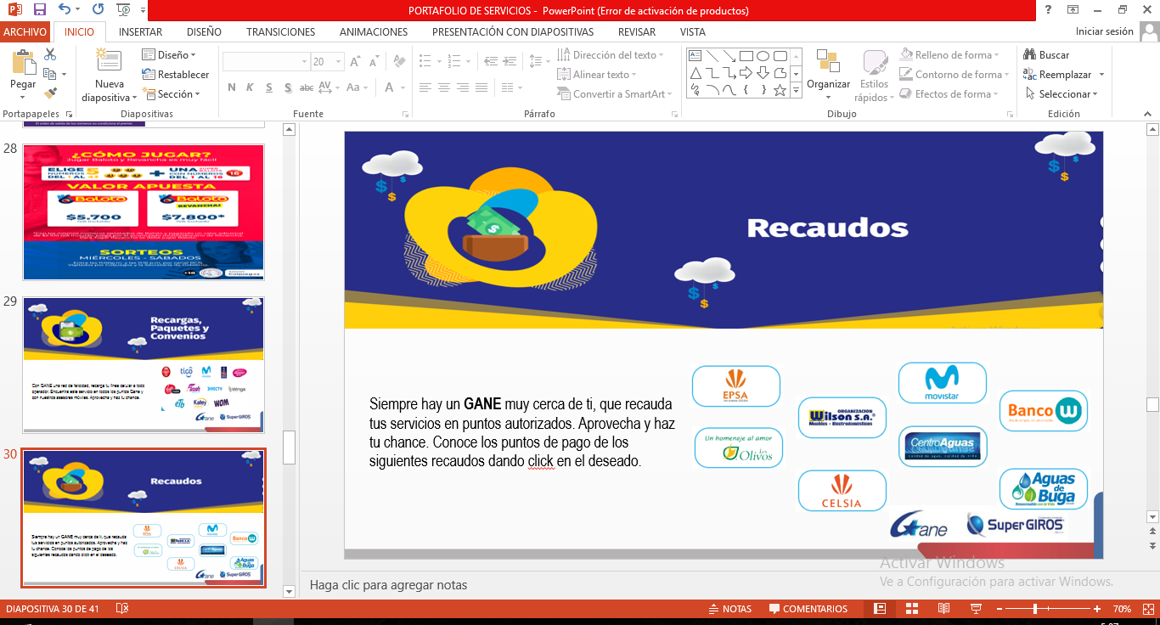The height and width of the screenshot is (625, 1160).
Task: Open Relleno de forma dropdown
Action: pyautogui.click(x=950, y=55)
